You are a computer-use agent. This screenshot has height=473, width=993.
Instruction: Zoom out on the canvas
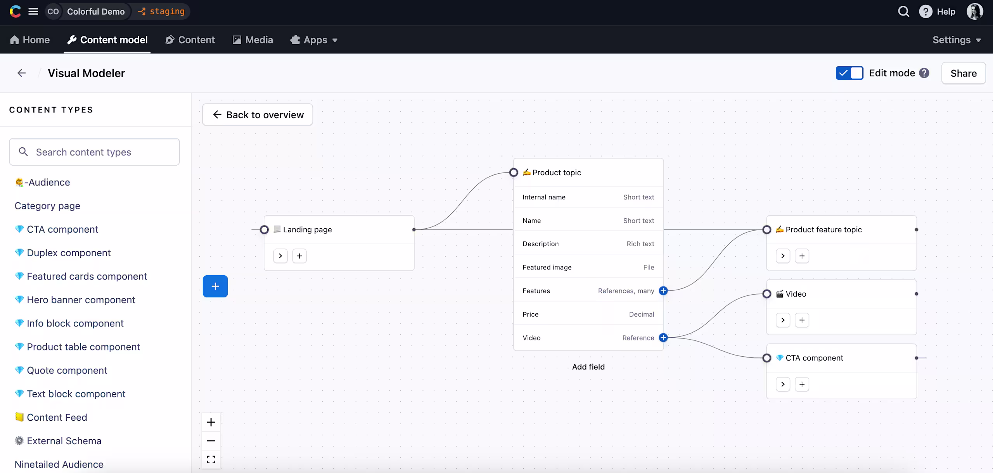pyautogui.click(x=211, y=441)
